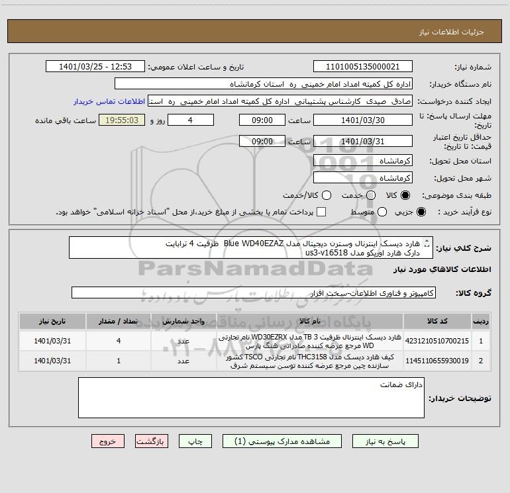
Task: Toggle the Islamic treasury bonds payment checkbox
Action: (321, 212)
